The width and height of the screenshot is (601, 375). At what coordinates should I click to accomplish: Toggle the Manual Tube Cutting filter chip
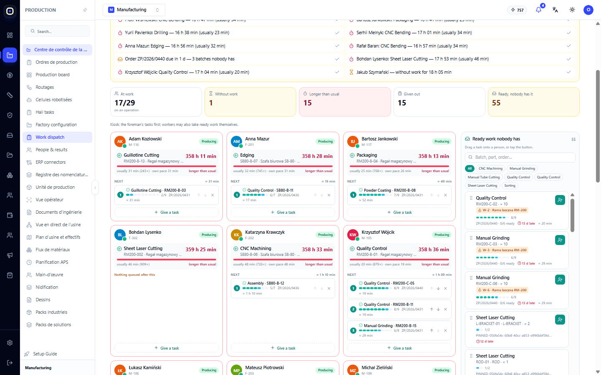tap(484, 177)
